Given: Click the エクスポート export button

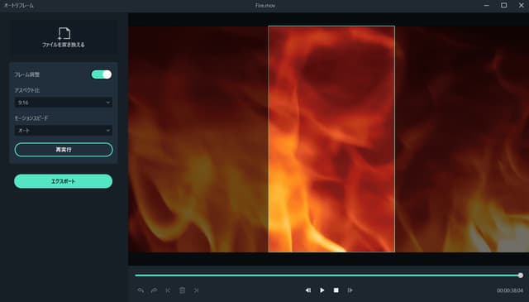Looking at the screenshot, I should point(63,181).
